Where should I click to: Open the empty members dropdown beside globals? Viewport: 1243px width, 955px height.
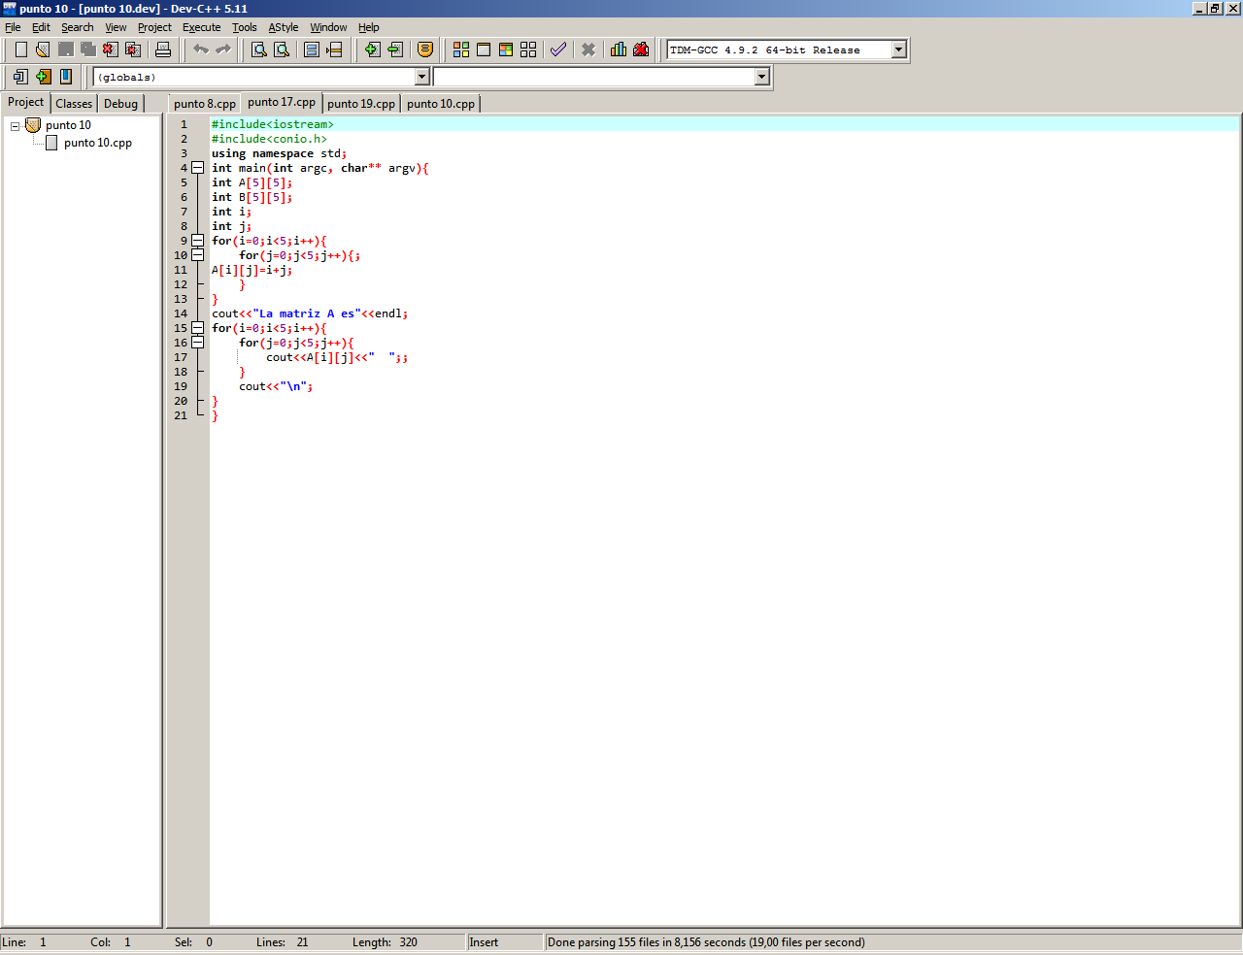point(761,77)
